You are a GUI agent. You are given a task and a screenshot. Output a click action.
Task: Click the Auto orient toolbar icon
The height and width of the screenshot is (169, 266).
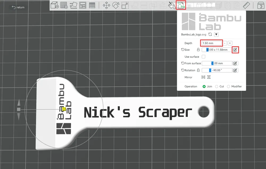tap(73, 5)
